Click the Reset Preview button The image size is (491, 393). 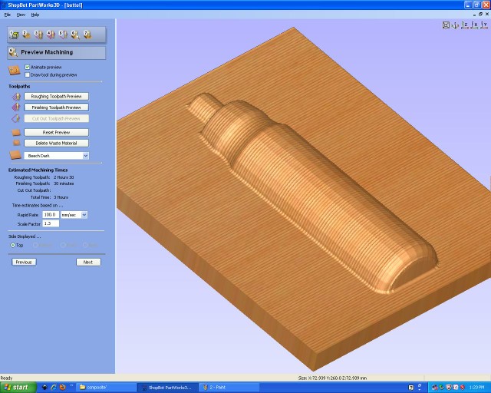click(x=56, y=133)
